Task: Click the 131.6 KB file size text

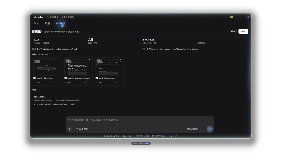Action: coord(37,83)
